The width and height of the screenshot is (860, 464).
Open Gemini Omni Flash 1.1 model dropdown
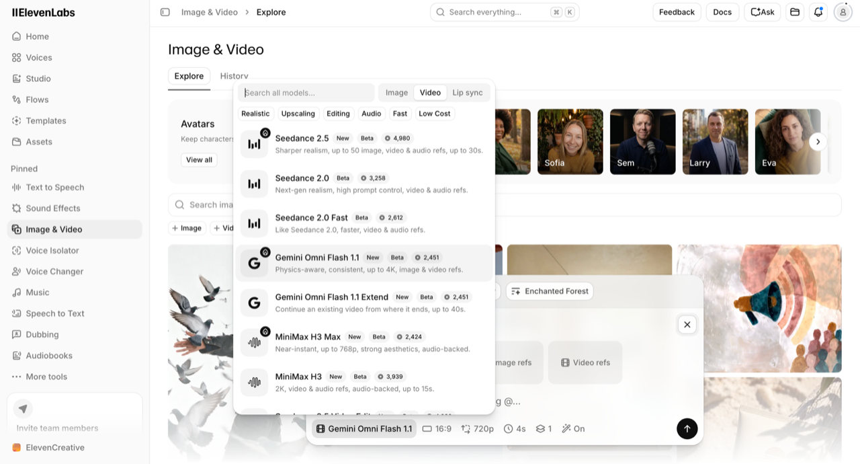click(x=364, y=429)
